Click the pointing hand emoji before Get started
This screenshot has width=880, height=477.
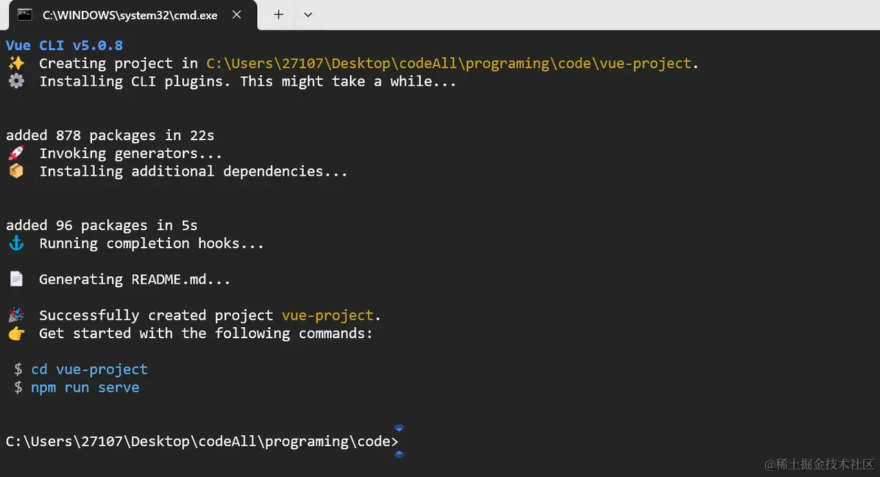tap(16, 333)
